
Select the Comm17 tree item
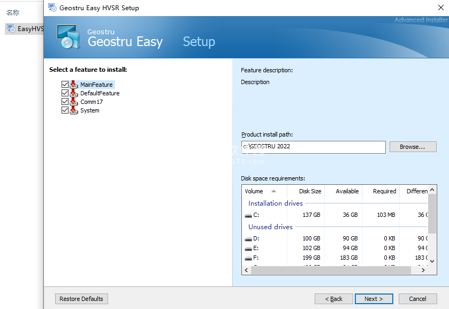pyautogui.click(x=92, y=102)
